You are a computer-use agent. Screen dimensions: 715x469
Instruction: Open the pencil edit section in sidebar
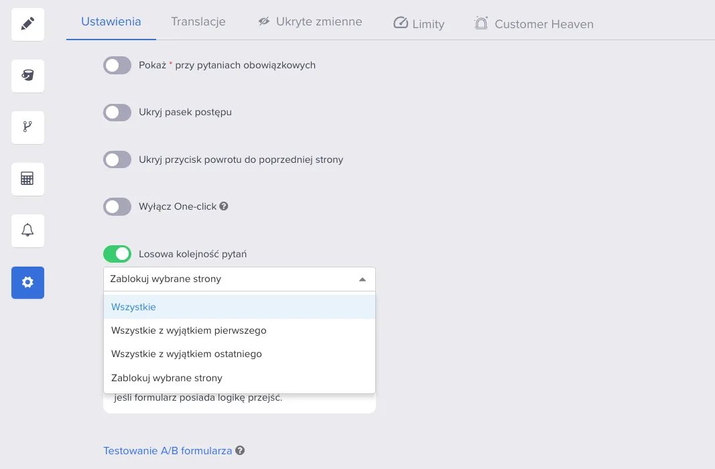[x=28, y=24]
